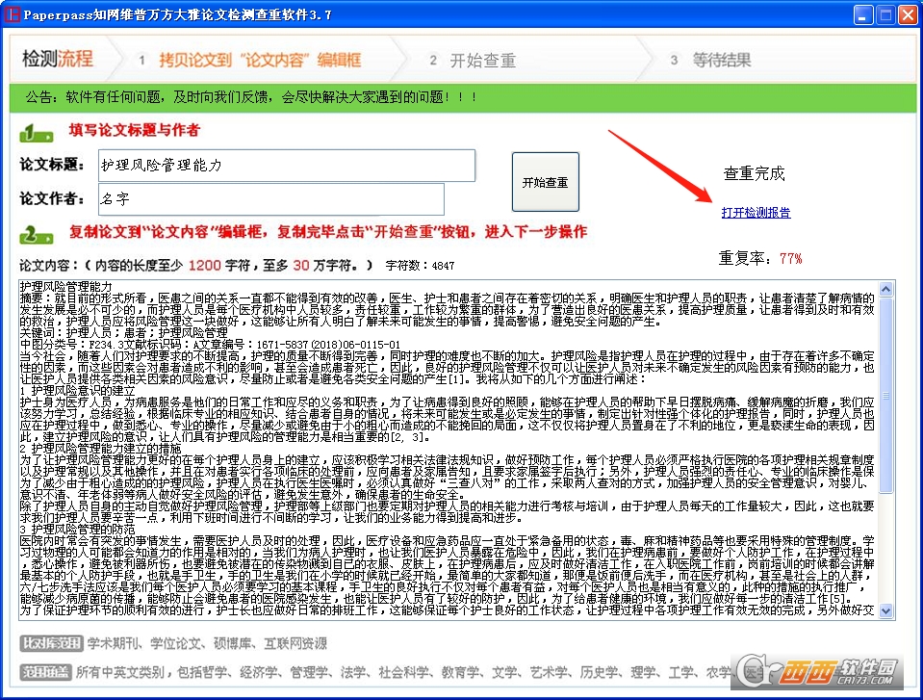Image resolution: width=923 pixels, height=700 pixels.
Task: Click the green step 1 pointing-hand icon
Action: coord(37,133)
